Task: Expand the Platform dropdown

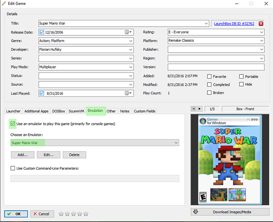Action: pyautogui.click(x=262, y=40)
